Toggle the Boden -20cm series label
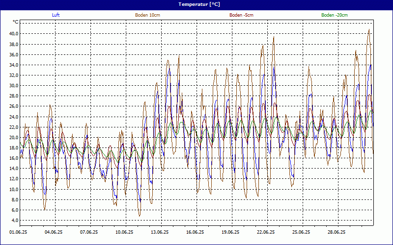This screenshot has height=245, width=393. (x=335, y=15)
